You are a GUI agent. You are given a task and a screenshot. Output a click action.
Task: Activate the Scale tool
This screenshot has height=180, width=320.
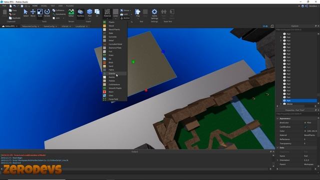[x=40, y=13]
